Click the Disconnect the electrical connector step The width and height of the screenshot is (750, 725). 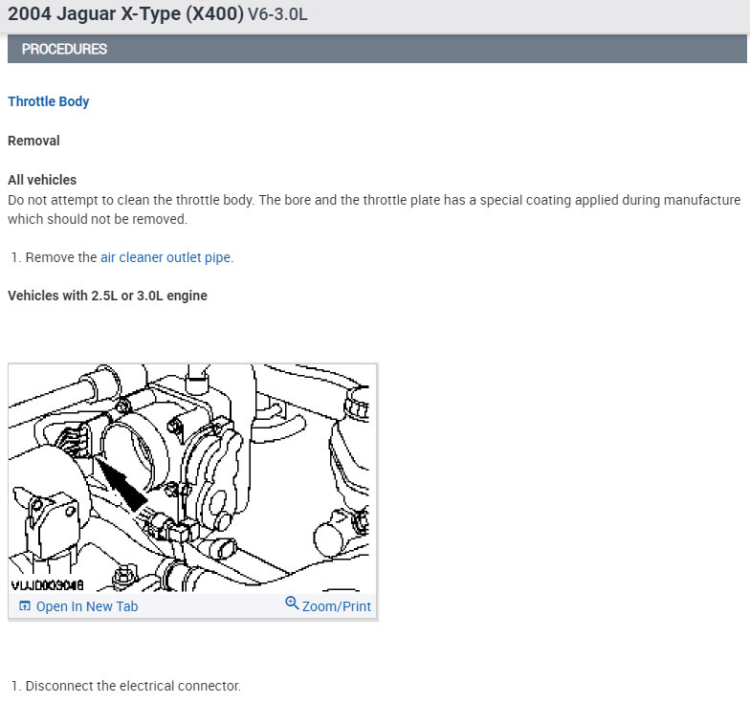(x=126, y=686)
